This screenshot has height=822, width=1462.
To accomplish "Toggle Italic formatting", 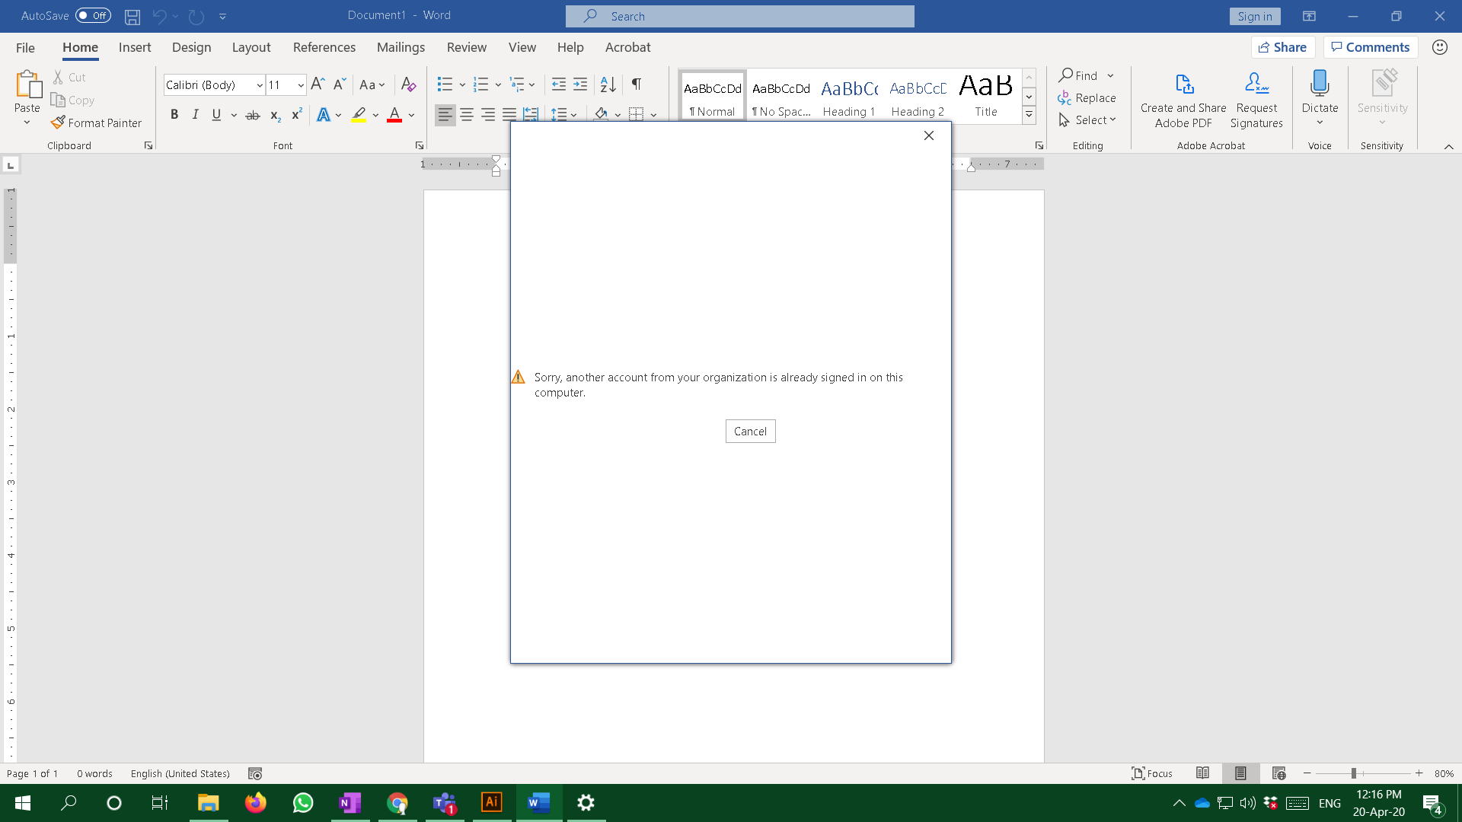I will (x=195, y=115).
